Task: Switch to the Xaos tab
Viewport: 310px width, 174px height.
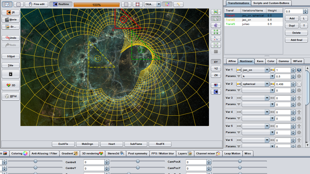Action: click(x=260, y=61)
